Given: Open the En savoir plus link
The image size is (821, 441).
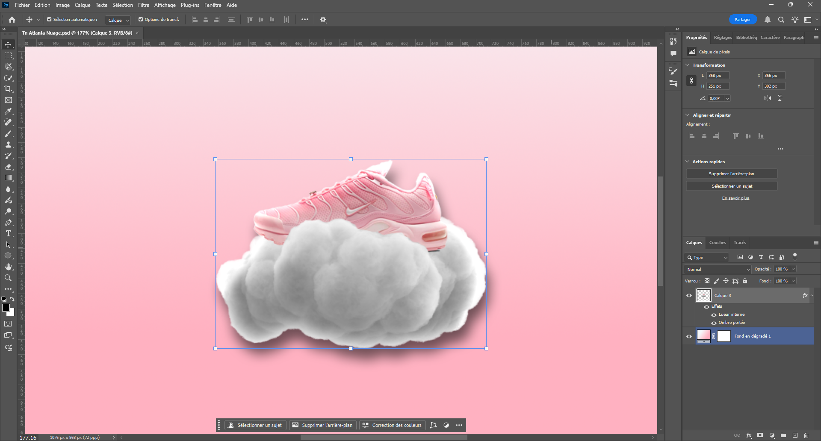Looking at the screenshot, I should (x=735, y=198).
